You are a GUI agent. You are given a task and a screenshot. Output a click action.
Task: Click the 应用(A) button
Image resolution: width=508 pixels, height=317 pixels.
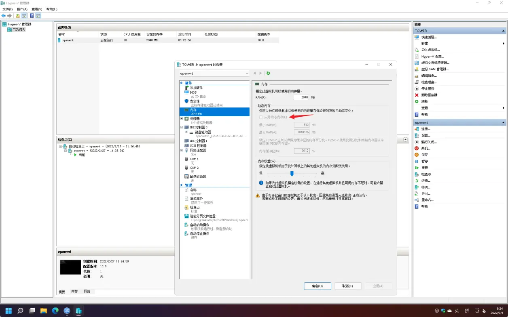coord(378,286)
